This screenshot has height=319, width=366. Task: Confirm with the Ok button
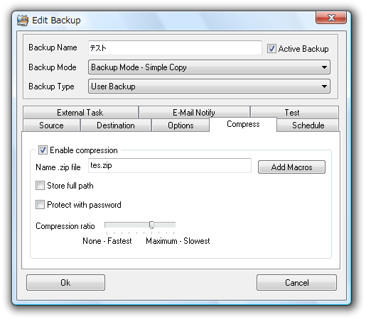(x=65, y=282)
